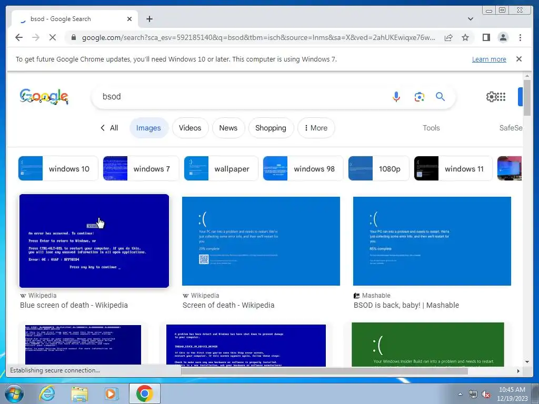
Task: Open Windows Explorer from taskbar
Action: [x=79, y=393]
